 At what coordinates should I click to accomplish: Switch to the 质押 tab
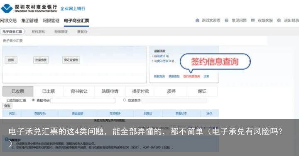pos(171,91)
